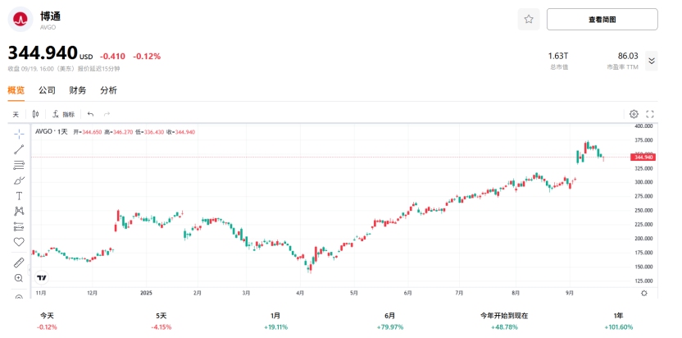The image size is (682, 338).
Task: Select the 6月 performance range
Action: coord(389,321)
